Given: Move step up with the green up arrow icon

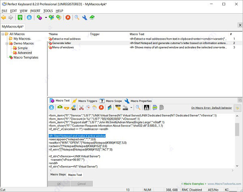Looking at the screenshot, I should pyautogui.click(x=60, y=107).
